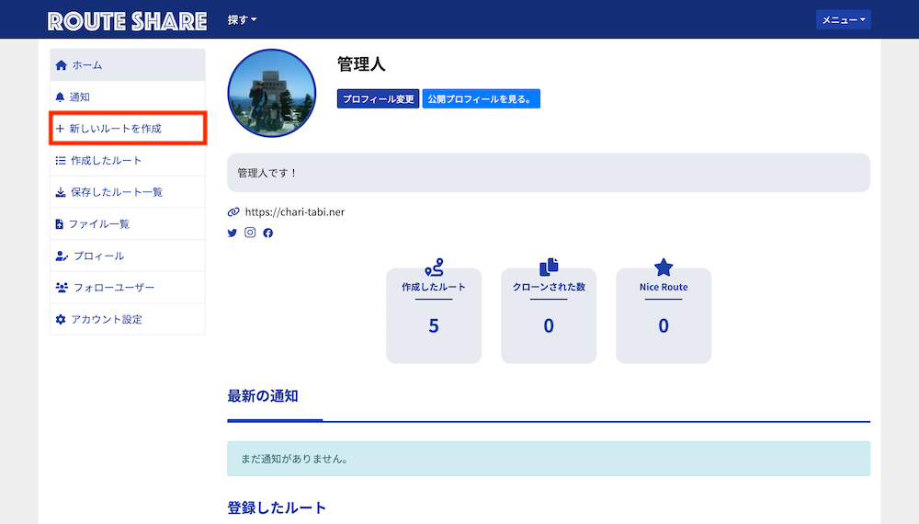The width and height of the screenshot is (919, 524).
Task: Click the download icon beside 保存したルート一覧
Action: click(x=61, y=191)
